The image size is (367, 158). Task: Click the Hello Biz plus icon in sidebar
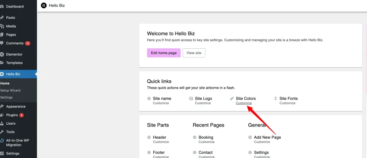(2, 74)
